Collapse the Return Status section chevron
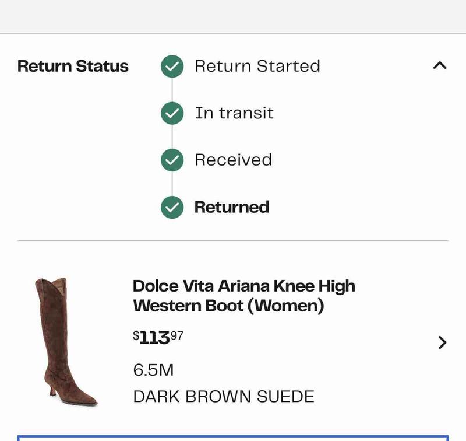Image resolution: width=466 pixels, height=441 pixels. (440, 66)
